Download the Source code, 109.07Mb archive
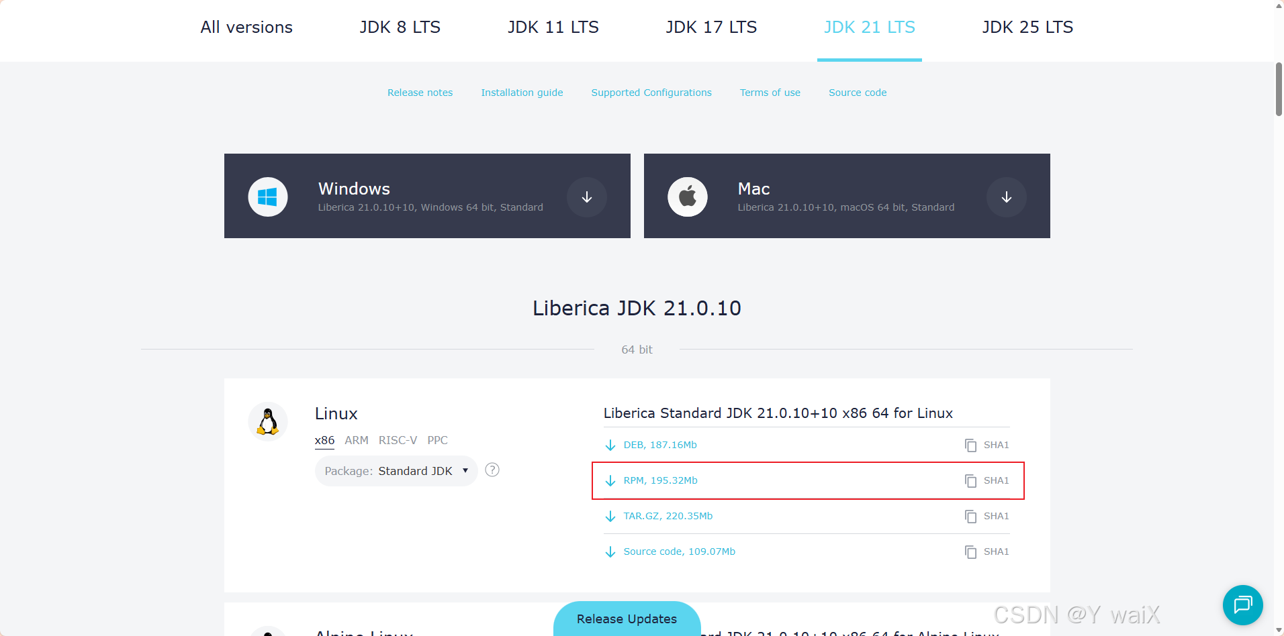The height and width of the screenshot is (636, 1284). pyautogui.click(x=680, y=552)
